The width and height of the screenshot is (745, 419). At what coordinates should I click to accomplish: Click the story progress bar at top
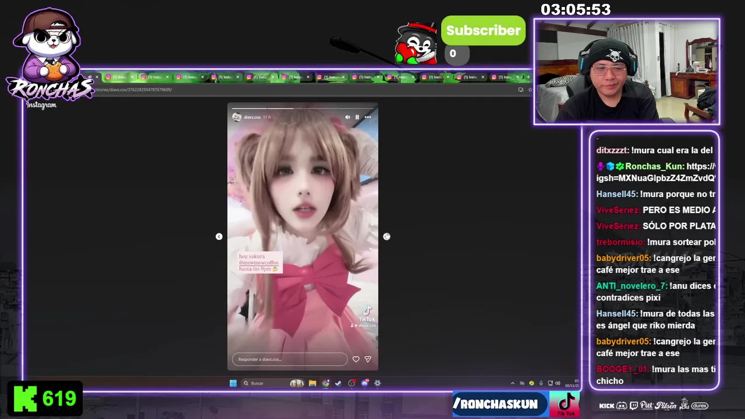(303, 108)
